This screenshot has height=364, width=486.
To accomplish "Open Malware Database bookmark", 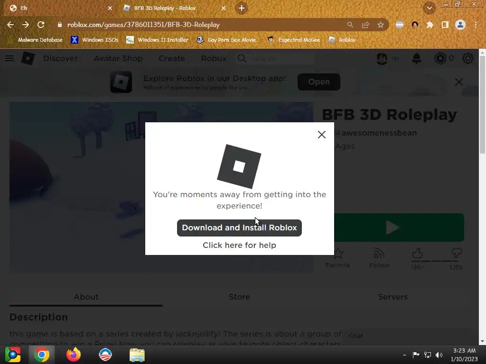I will [36, 40].
